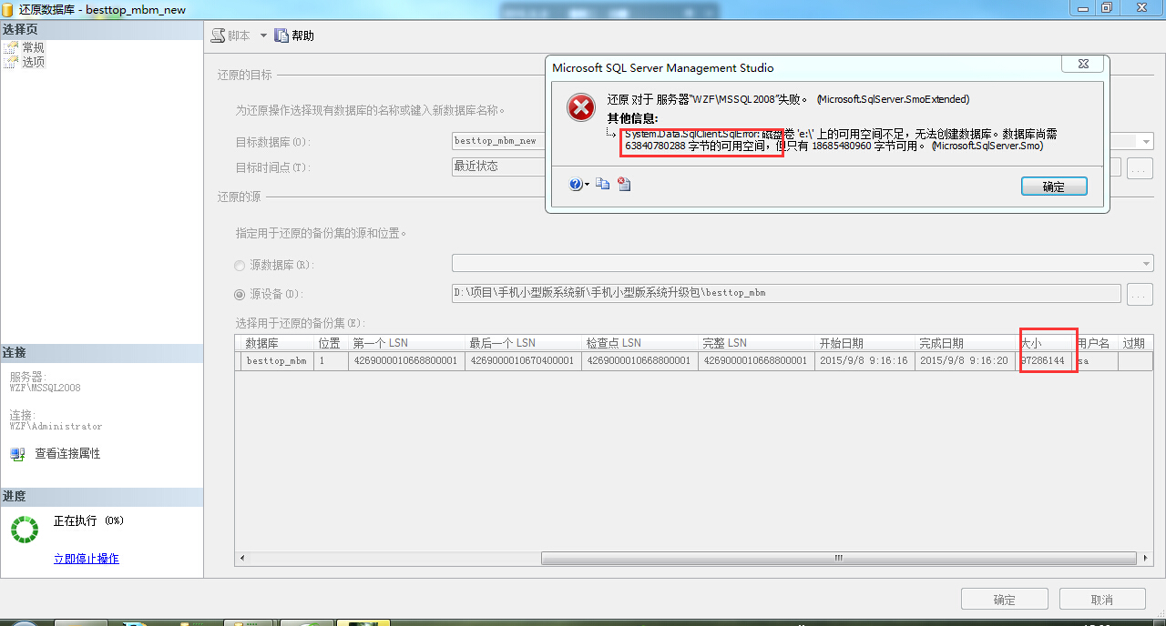Screen dimensions: 1166x626
Task: Select the 源数据库 radio button
Action: click(240, 265)
